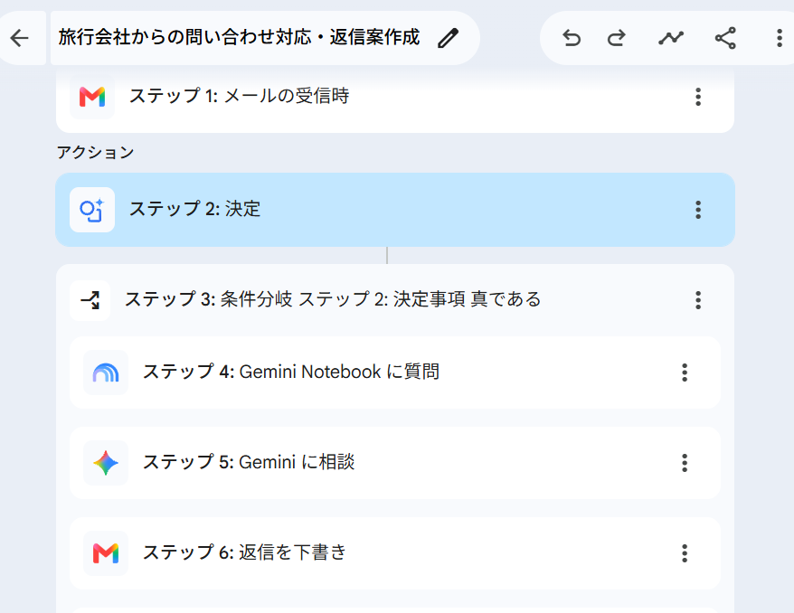This screenshot has width=794, height=613.
Task: Click the アクション section label
Action: pos(95,153)
